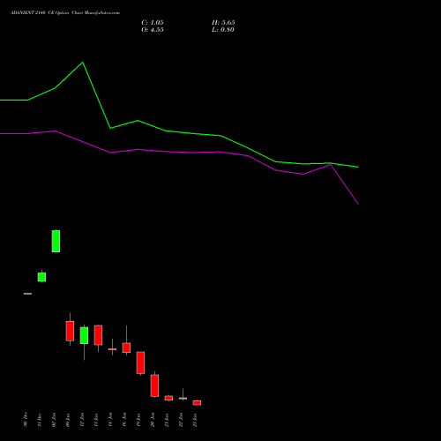Click the green candle for 12 Jan

click(84, 335)
